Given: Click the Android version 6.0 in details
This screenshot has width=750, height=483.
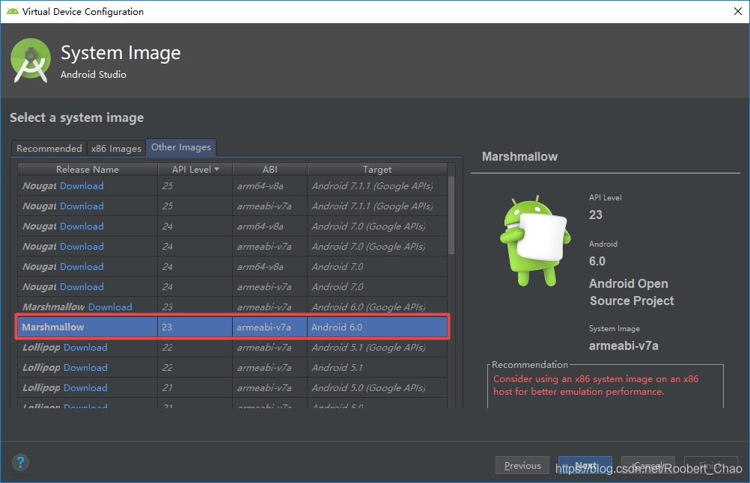Looking at the screenshot, I should (597, 262).
